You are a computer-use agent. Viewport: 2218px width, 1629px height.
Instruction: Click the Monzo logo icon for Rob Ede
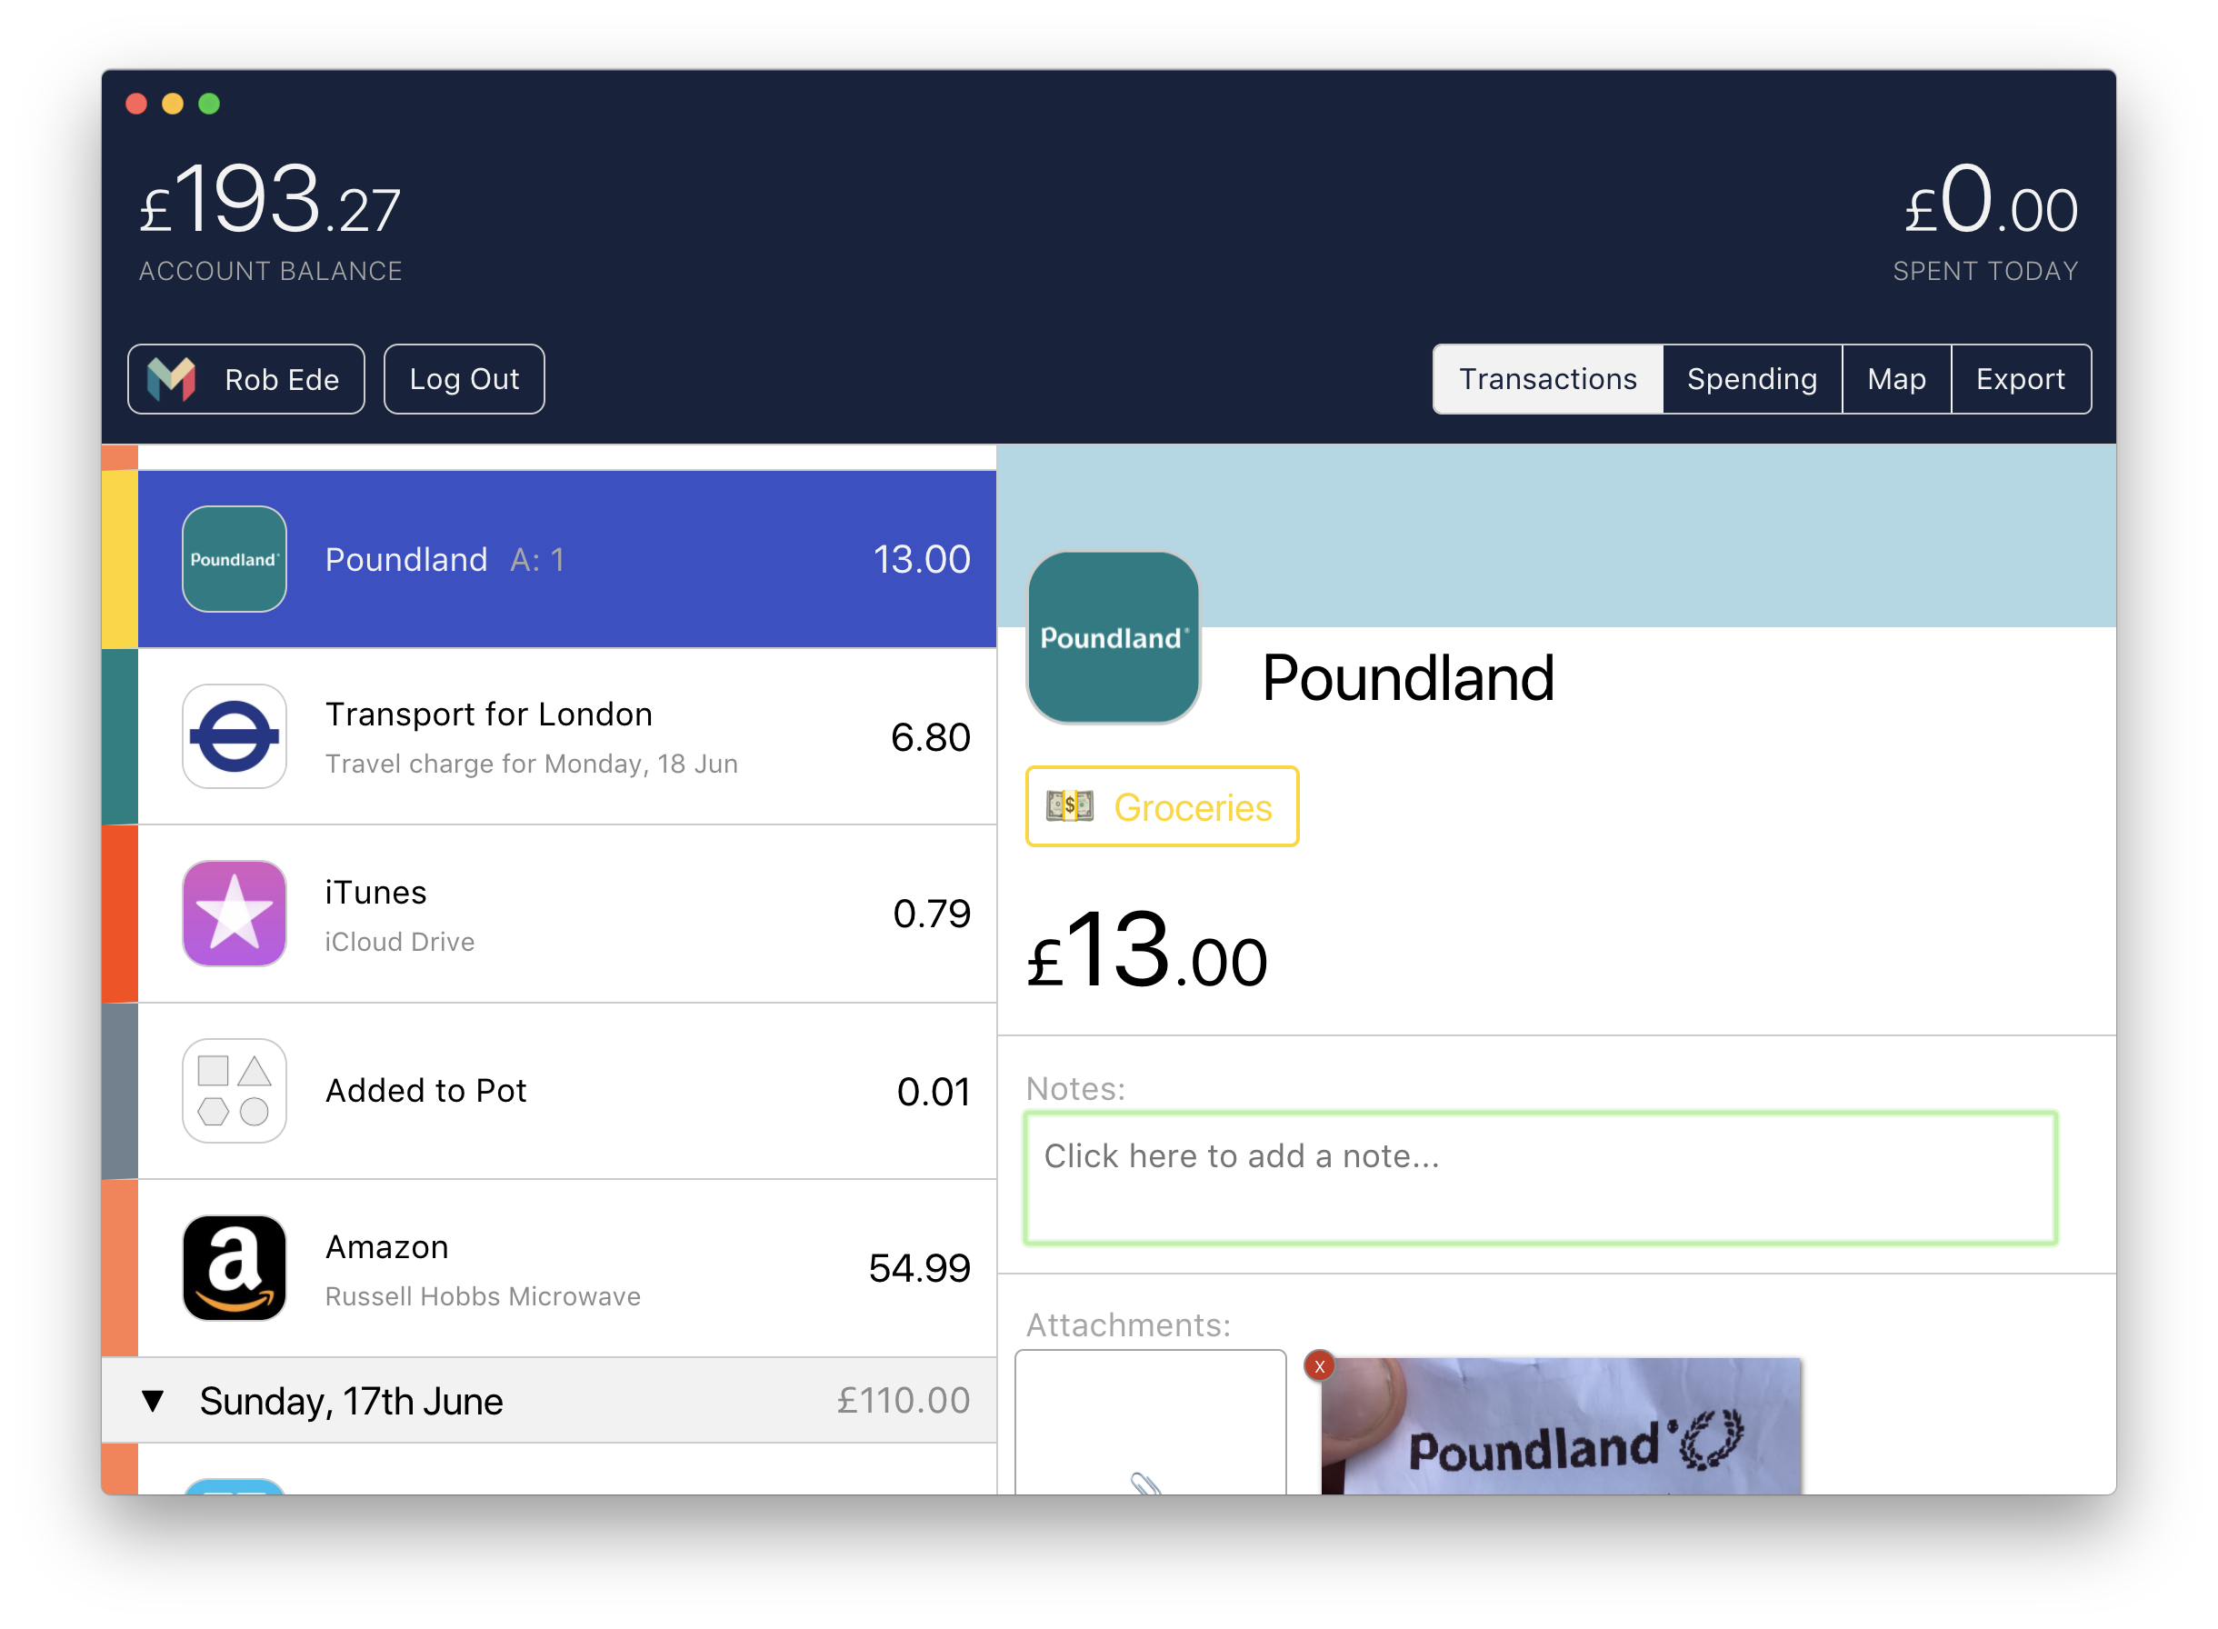[x=174, y=379]
